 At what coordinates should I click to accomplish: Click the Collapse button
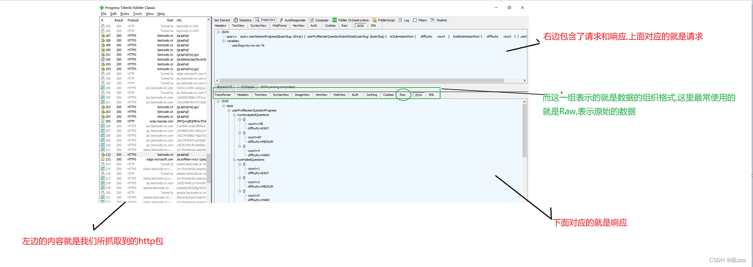247,87
